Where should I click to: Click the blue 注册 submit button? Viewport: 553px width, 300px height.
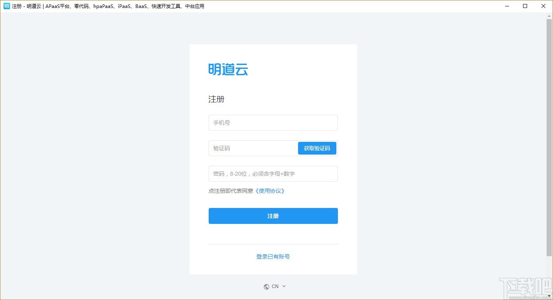pos(273,216)
